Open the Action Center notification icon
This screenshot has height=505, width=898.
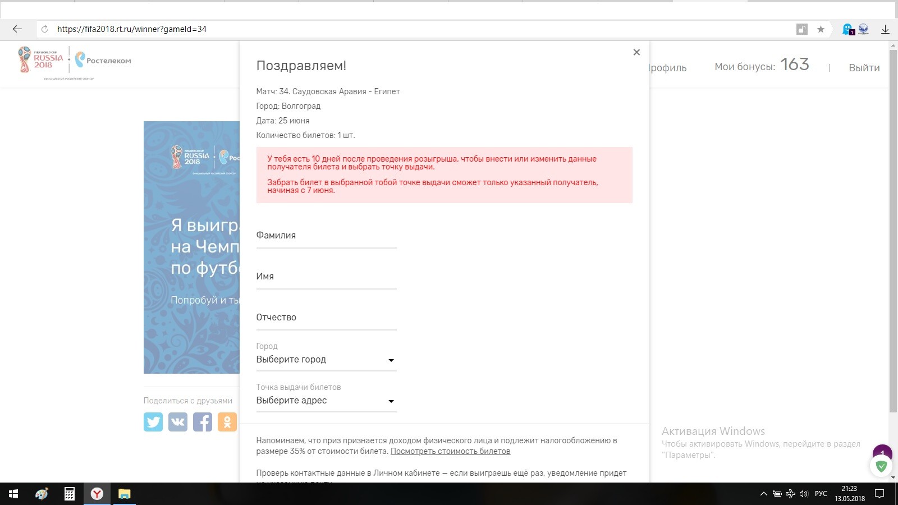[x=880, y=494]
